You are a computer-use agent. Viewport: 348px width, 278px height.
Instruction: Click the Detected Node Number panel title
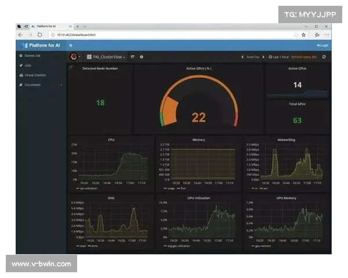pyautogui.click(x=100, y=68)
